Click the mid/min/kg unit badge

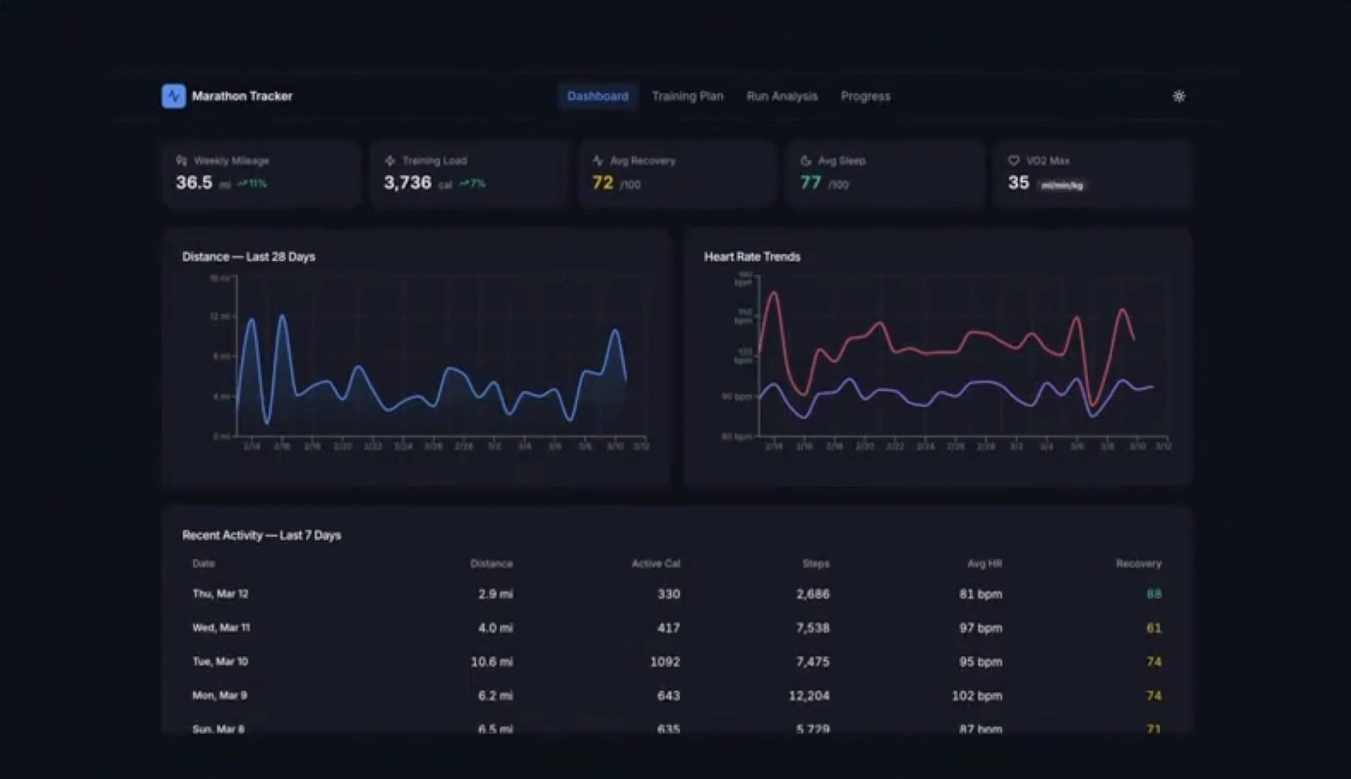[x=1061, y=185]
